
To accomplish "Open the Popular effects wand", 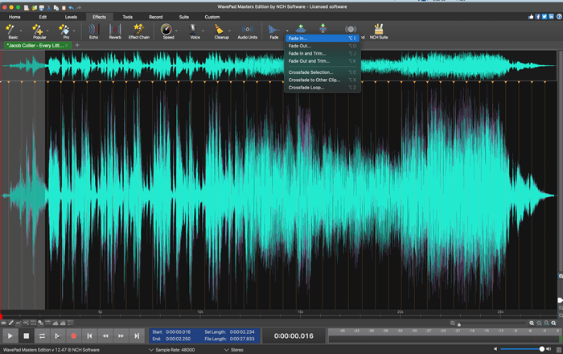I will point(38,31).
